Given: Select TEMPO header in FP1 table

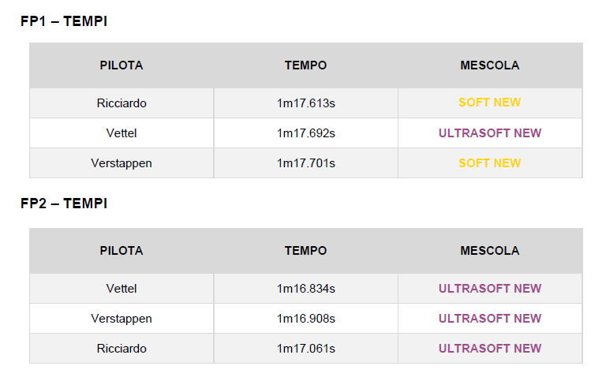Looking at the screenshot, I should point(305,65).
